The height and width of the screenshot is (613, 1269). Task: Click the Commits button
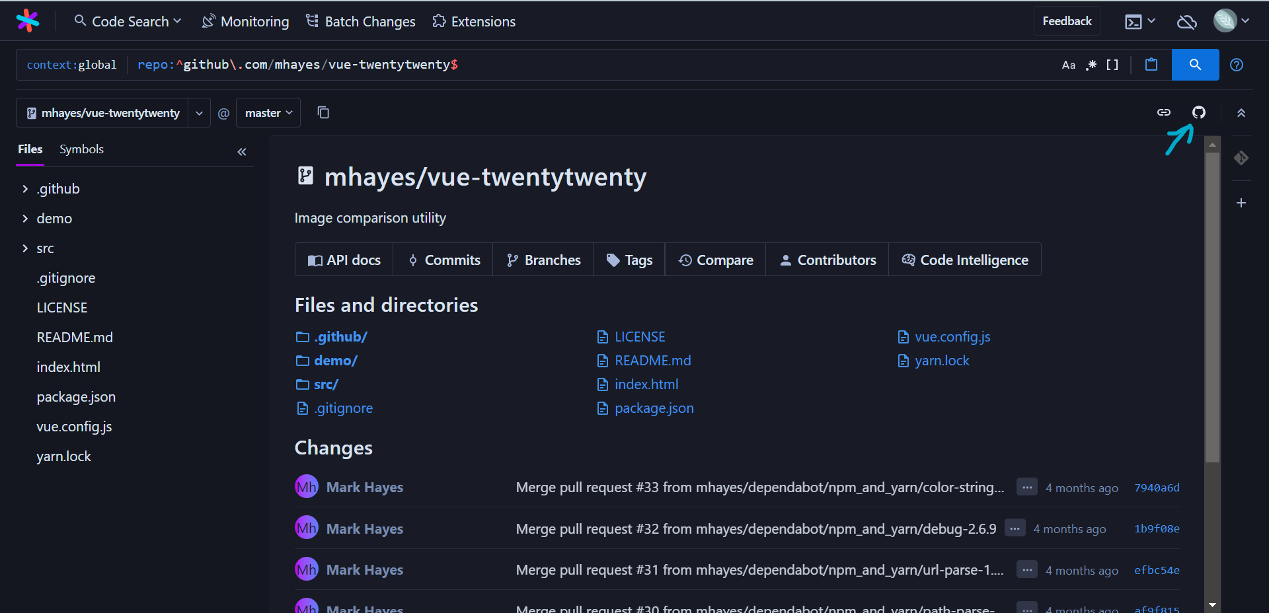coord(443,260)
